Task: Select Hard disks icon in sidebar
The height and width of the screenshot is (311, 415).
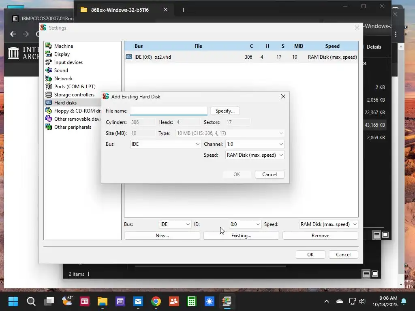Action: 49,102
